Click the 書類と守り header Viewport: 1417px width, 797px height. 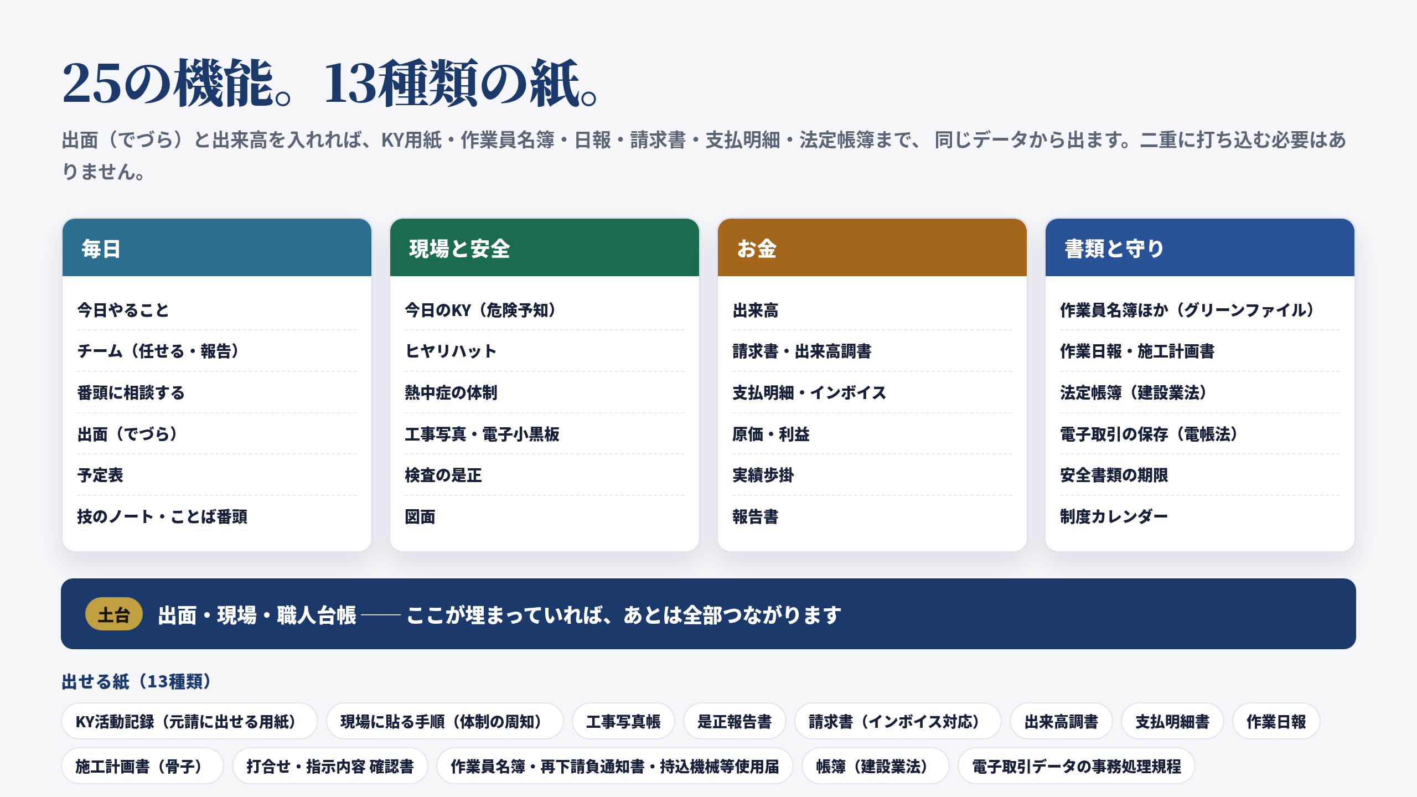coord(1200,247)
